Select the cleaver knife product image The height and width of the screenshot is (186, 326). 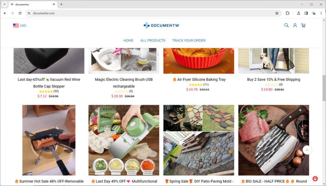tap(273, 140)
